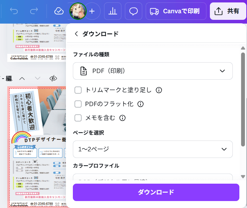
Task: Check cloud save status icon
Action: [59, 11]
